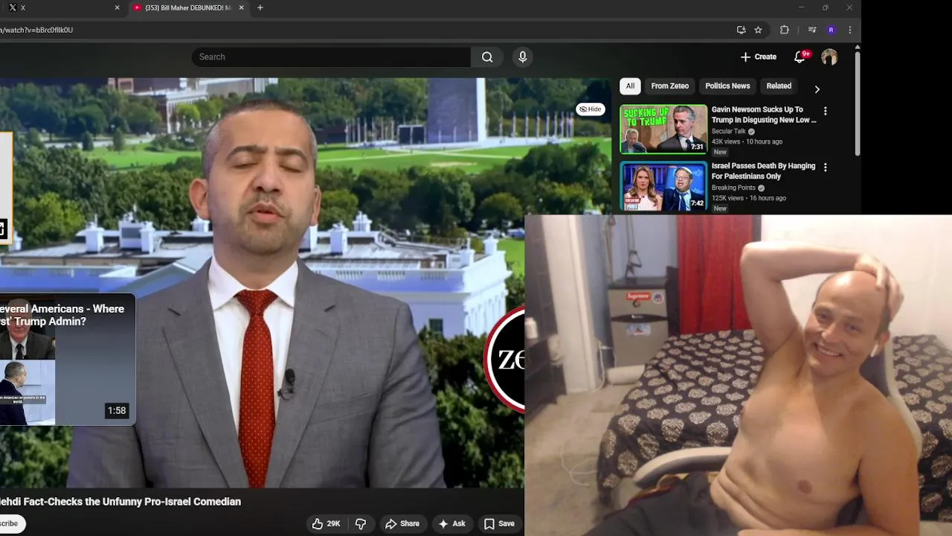Viewport: 952px width, 536px height.
Task: Click the '43K views · 10 hours ago' text
Action: coord(747,141)
